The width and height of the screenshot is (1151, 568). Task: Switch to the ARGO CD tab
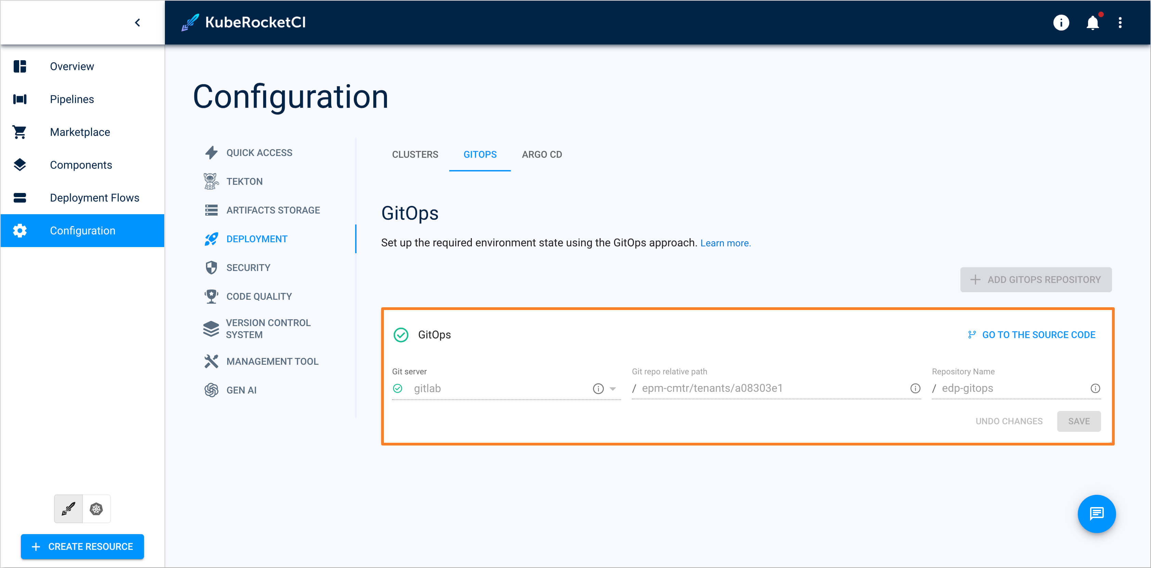(542, 154)
